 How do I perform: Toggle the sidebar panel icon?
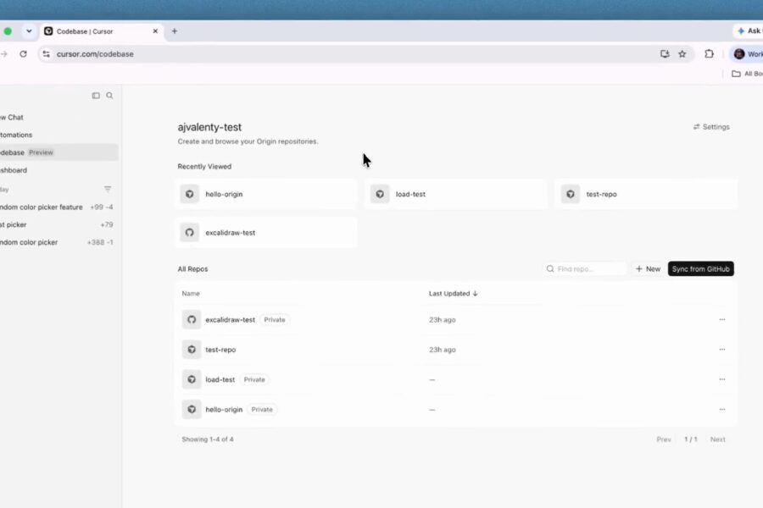click(96, 96)
